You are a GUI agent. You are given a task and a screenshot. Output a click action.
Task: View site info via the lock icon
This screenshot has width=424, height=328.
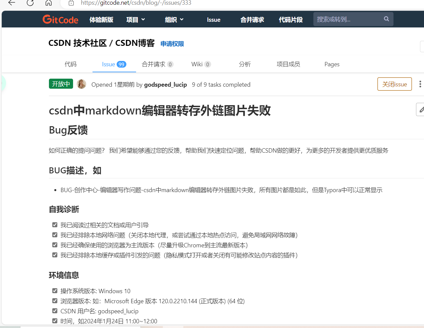click(x=71, y=3)
